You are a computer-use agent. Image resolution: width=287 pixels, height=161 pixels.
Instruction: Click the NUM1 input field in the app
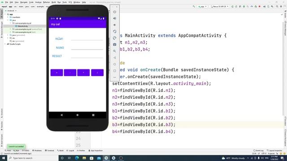point(87,38)
